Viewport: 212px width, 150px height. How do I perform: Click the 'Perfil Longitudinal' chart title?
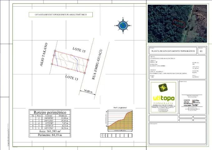[x=120, y=108]
